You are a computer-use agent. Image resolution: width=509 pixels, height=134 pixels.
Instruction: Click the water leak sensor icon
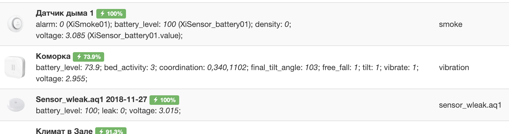[x=16, y=105]
